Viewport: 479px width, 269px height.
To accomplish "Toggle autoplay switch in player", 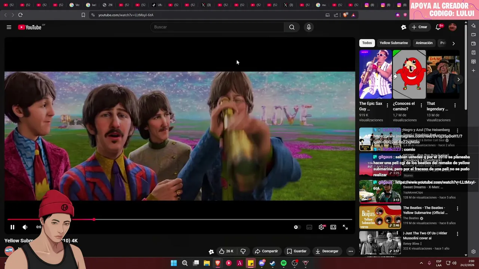I will point(296,227).
